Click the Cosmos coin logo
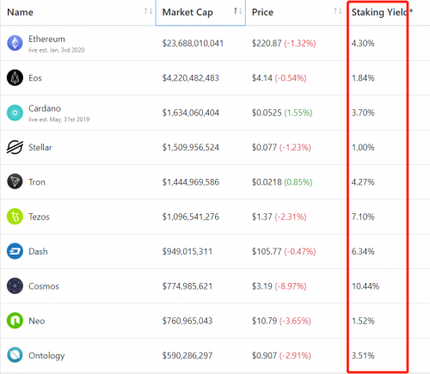This screenshot has height=374, width=430. pos(15,285)
